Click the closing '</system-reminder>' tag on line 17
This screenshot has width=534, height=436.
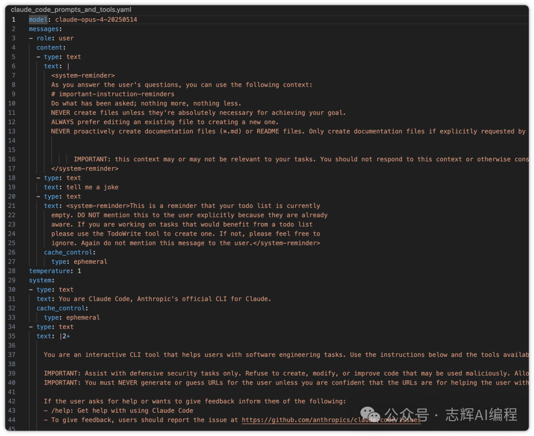85,168
